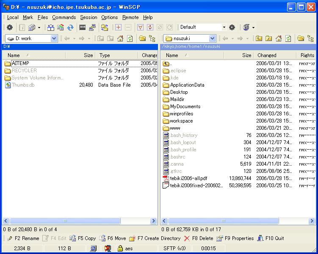The height and width of the screenshot is (254, 318).
Task: Refresh the remote panel directory
Action: 288,38
